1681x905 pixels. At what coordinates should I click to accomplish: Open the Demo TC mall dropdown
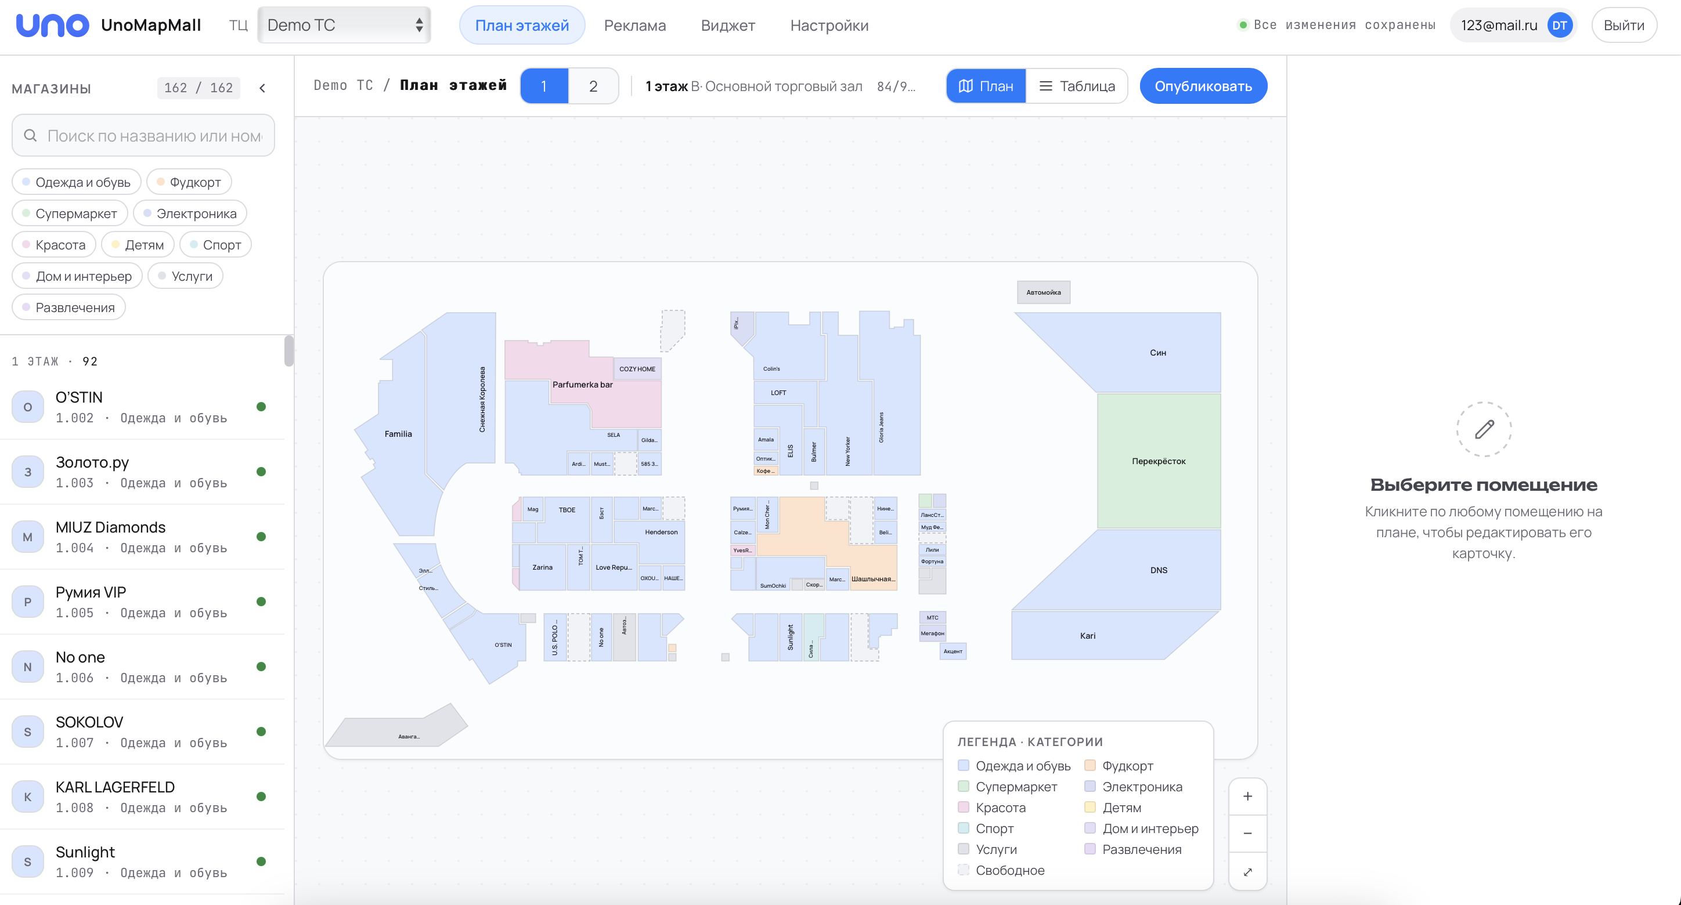[344, 26]
